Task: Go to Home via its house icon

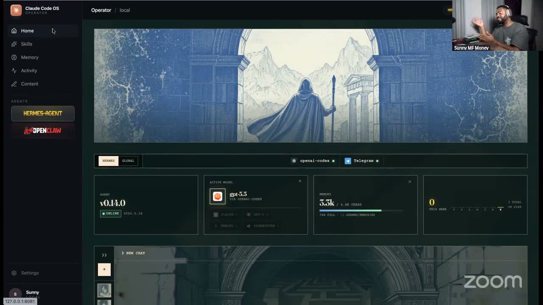Action: [14, 30]
